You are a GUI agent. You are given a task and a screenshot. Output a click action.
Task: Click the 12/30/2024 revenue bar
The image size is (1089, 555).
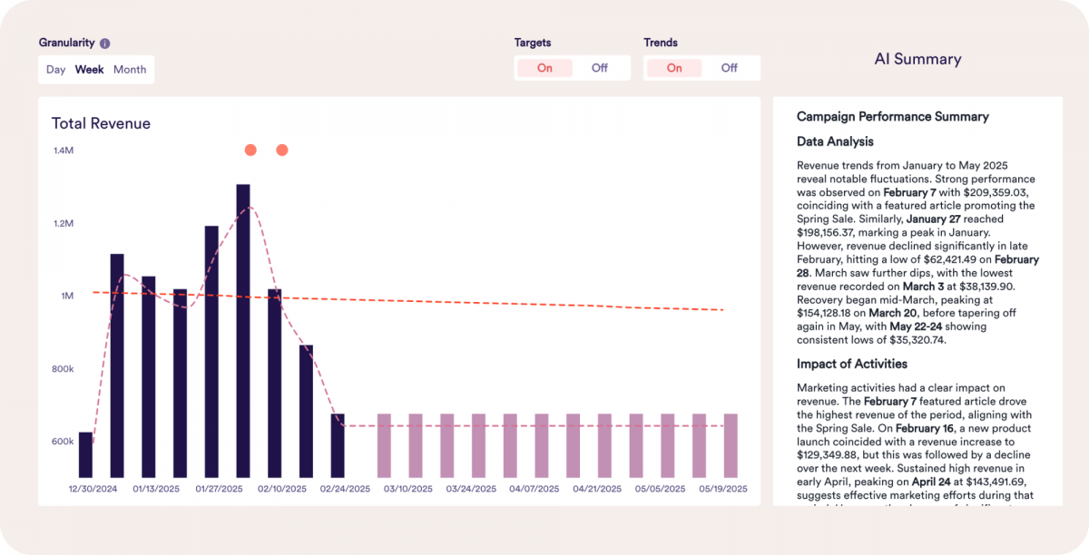(85, 454)
